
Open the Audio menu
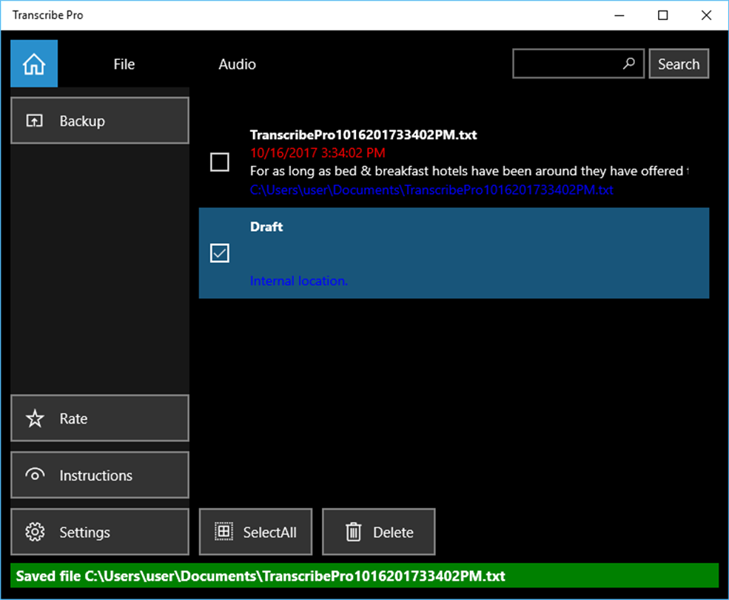click(237, 64)
